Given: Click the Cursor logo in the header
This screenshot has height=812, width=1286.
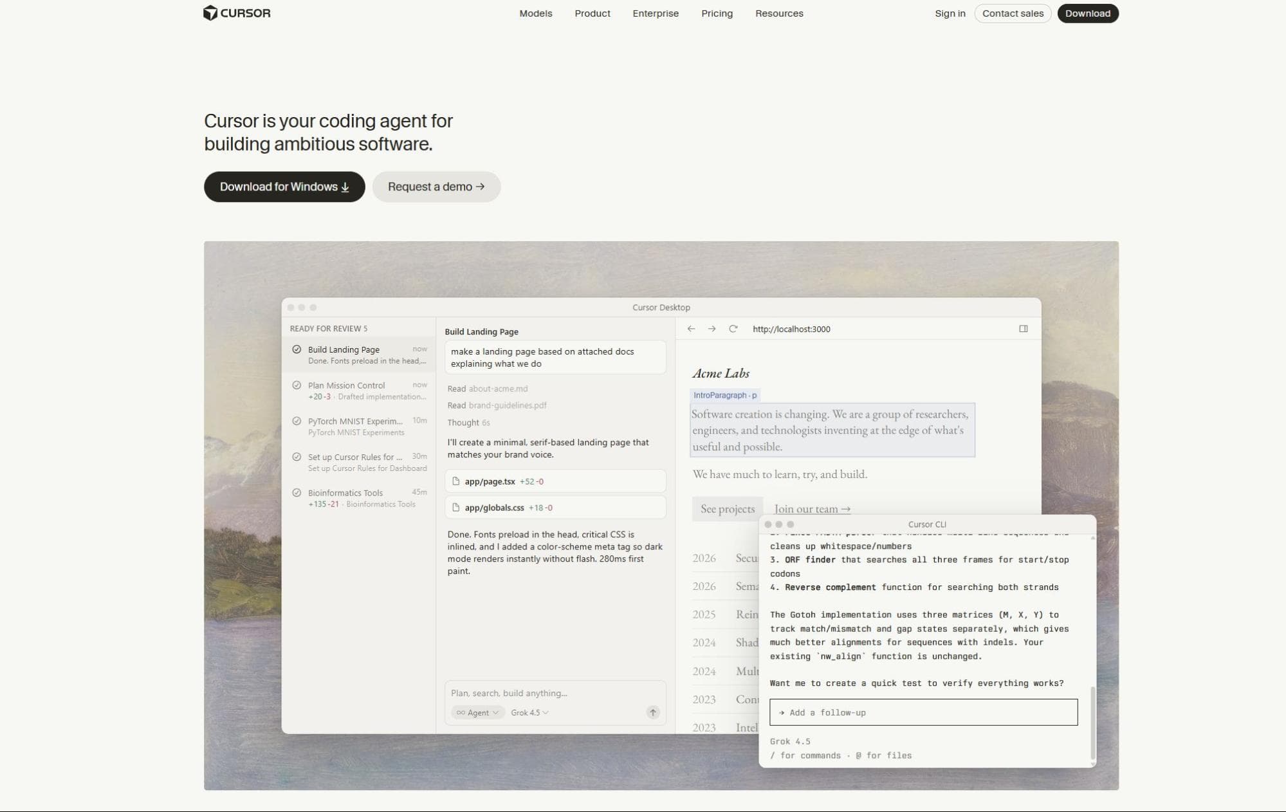Looking at the screenshot, I should [x=237, y=13].
